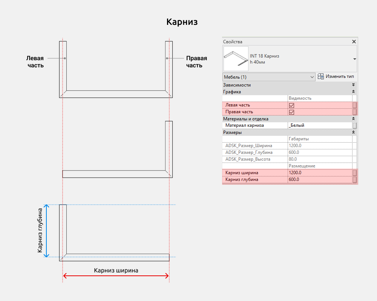Select the Карниз ширина parameter label
This screenshot has width=377, height=301.
click(242, 173)
